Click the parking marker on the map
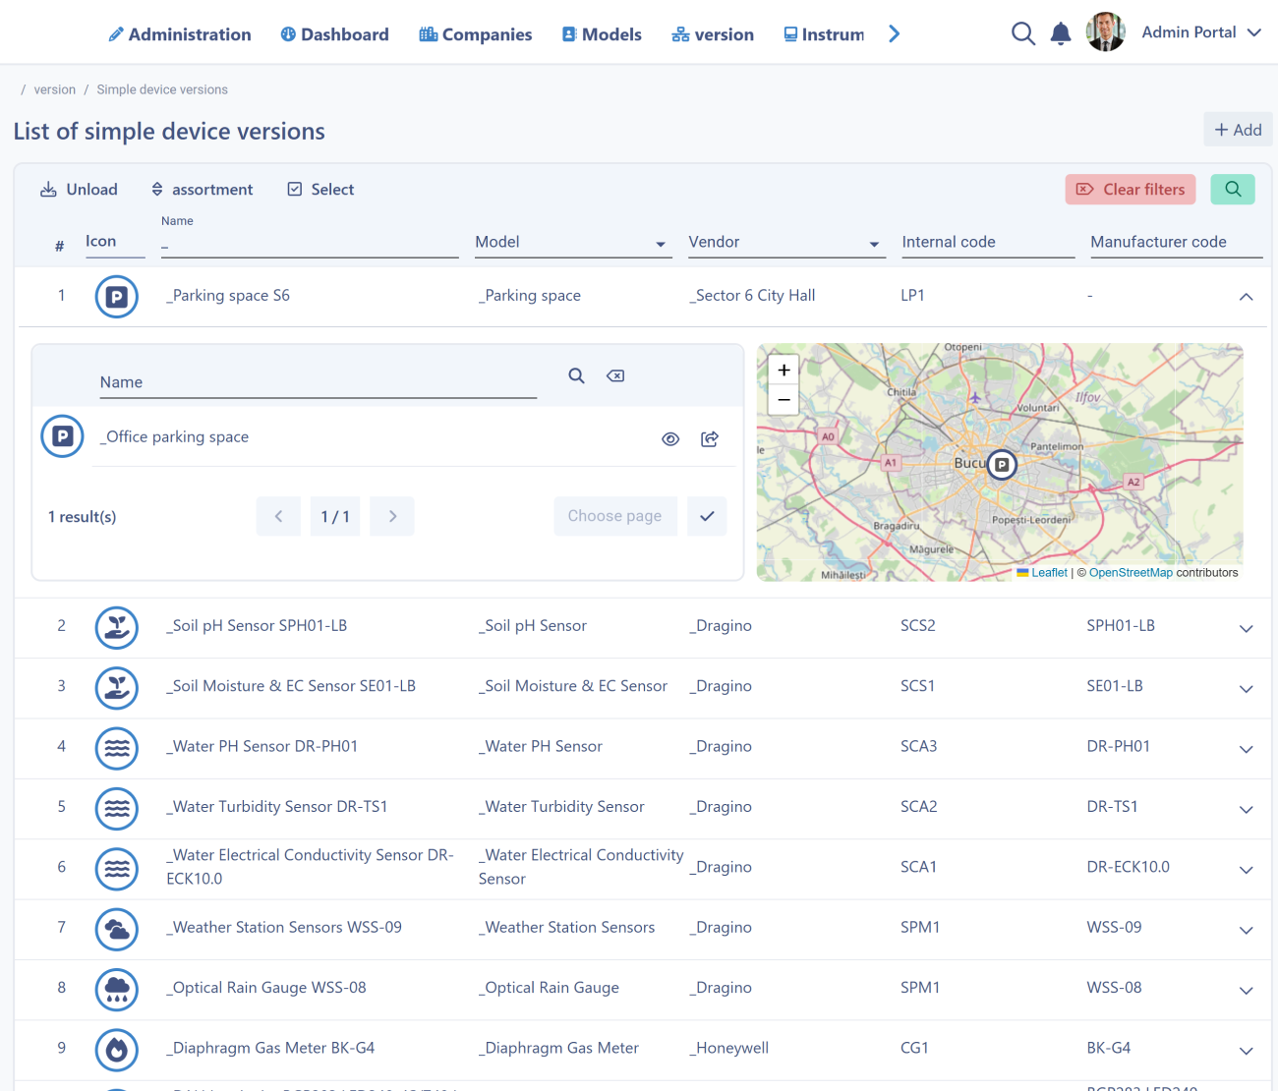 [x=1001, y=464]
